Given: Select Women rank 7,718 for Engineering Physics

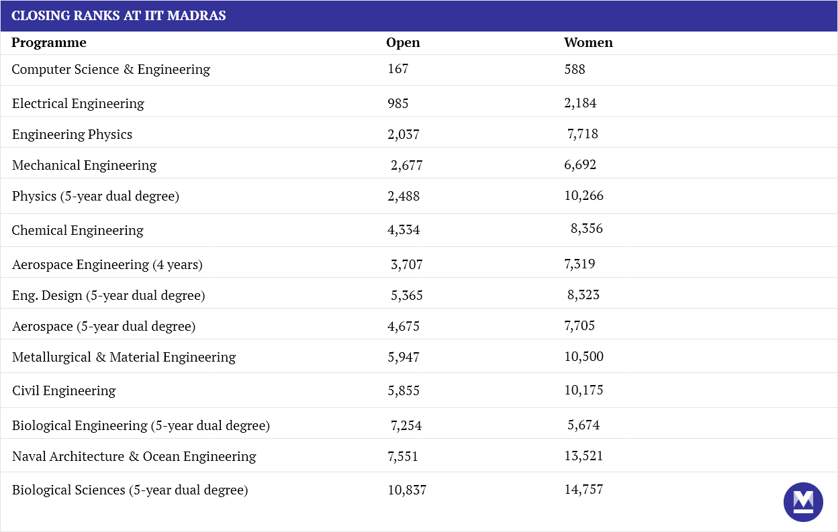Looking at the screenshot, I should (x=583, y=134).
